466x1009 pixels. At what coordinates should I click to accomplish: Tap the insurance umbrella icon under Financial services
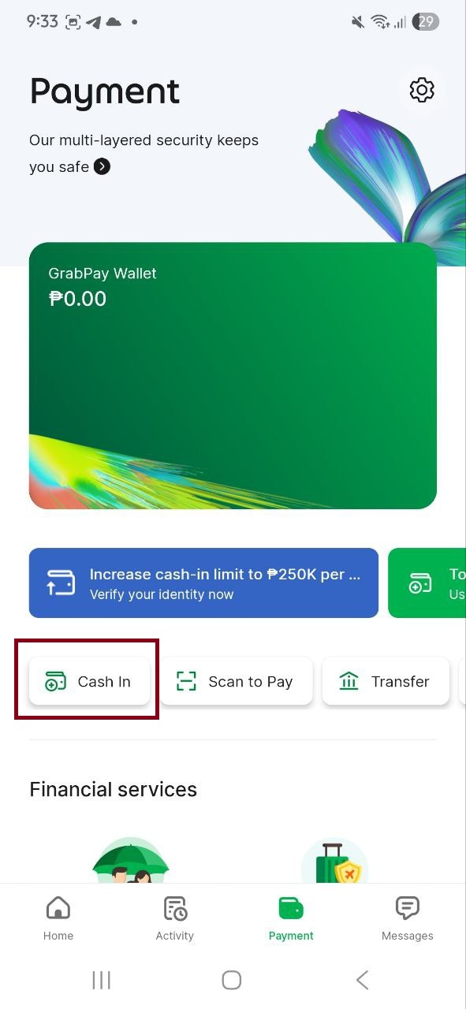131,860
